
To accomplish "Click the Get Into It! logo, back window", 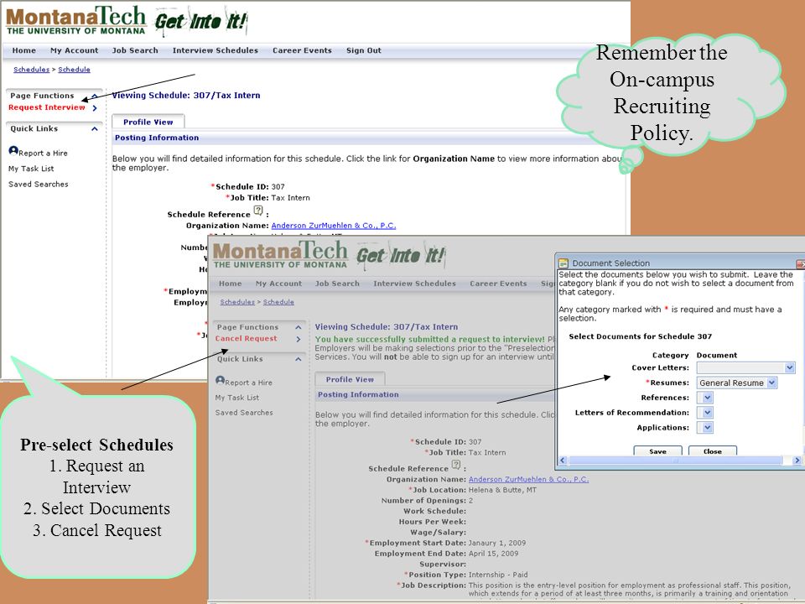I will pos(200,22).
